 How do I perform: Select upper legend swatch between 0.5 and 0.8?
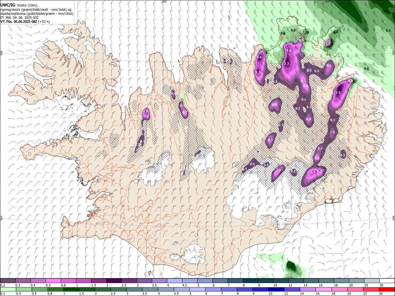tap(53, 281)
